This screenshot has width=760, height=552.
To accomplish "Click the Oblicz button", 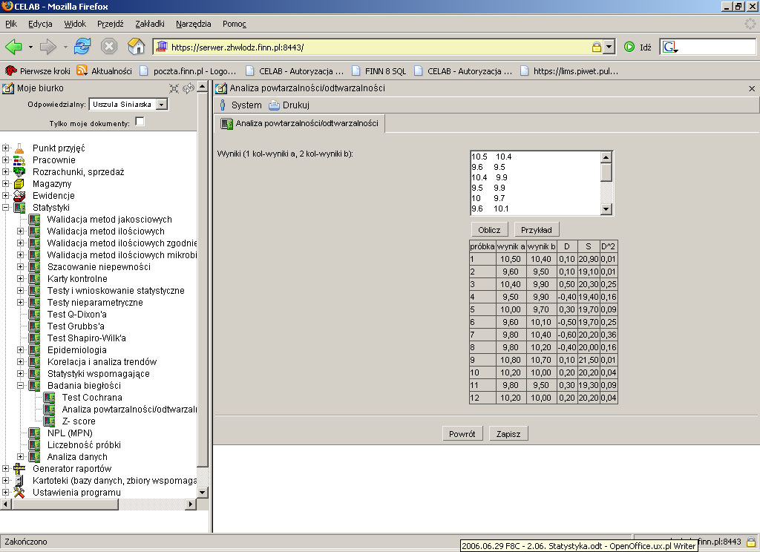I will coord(489,230).
